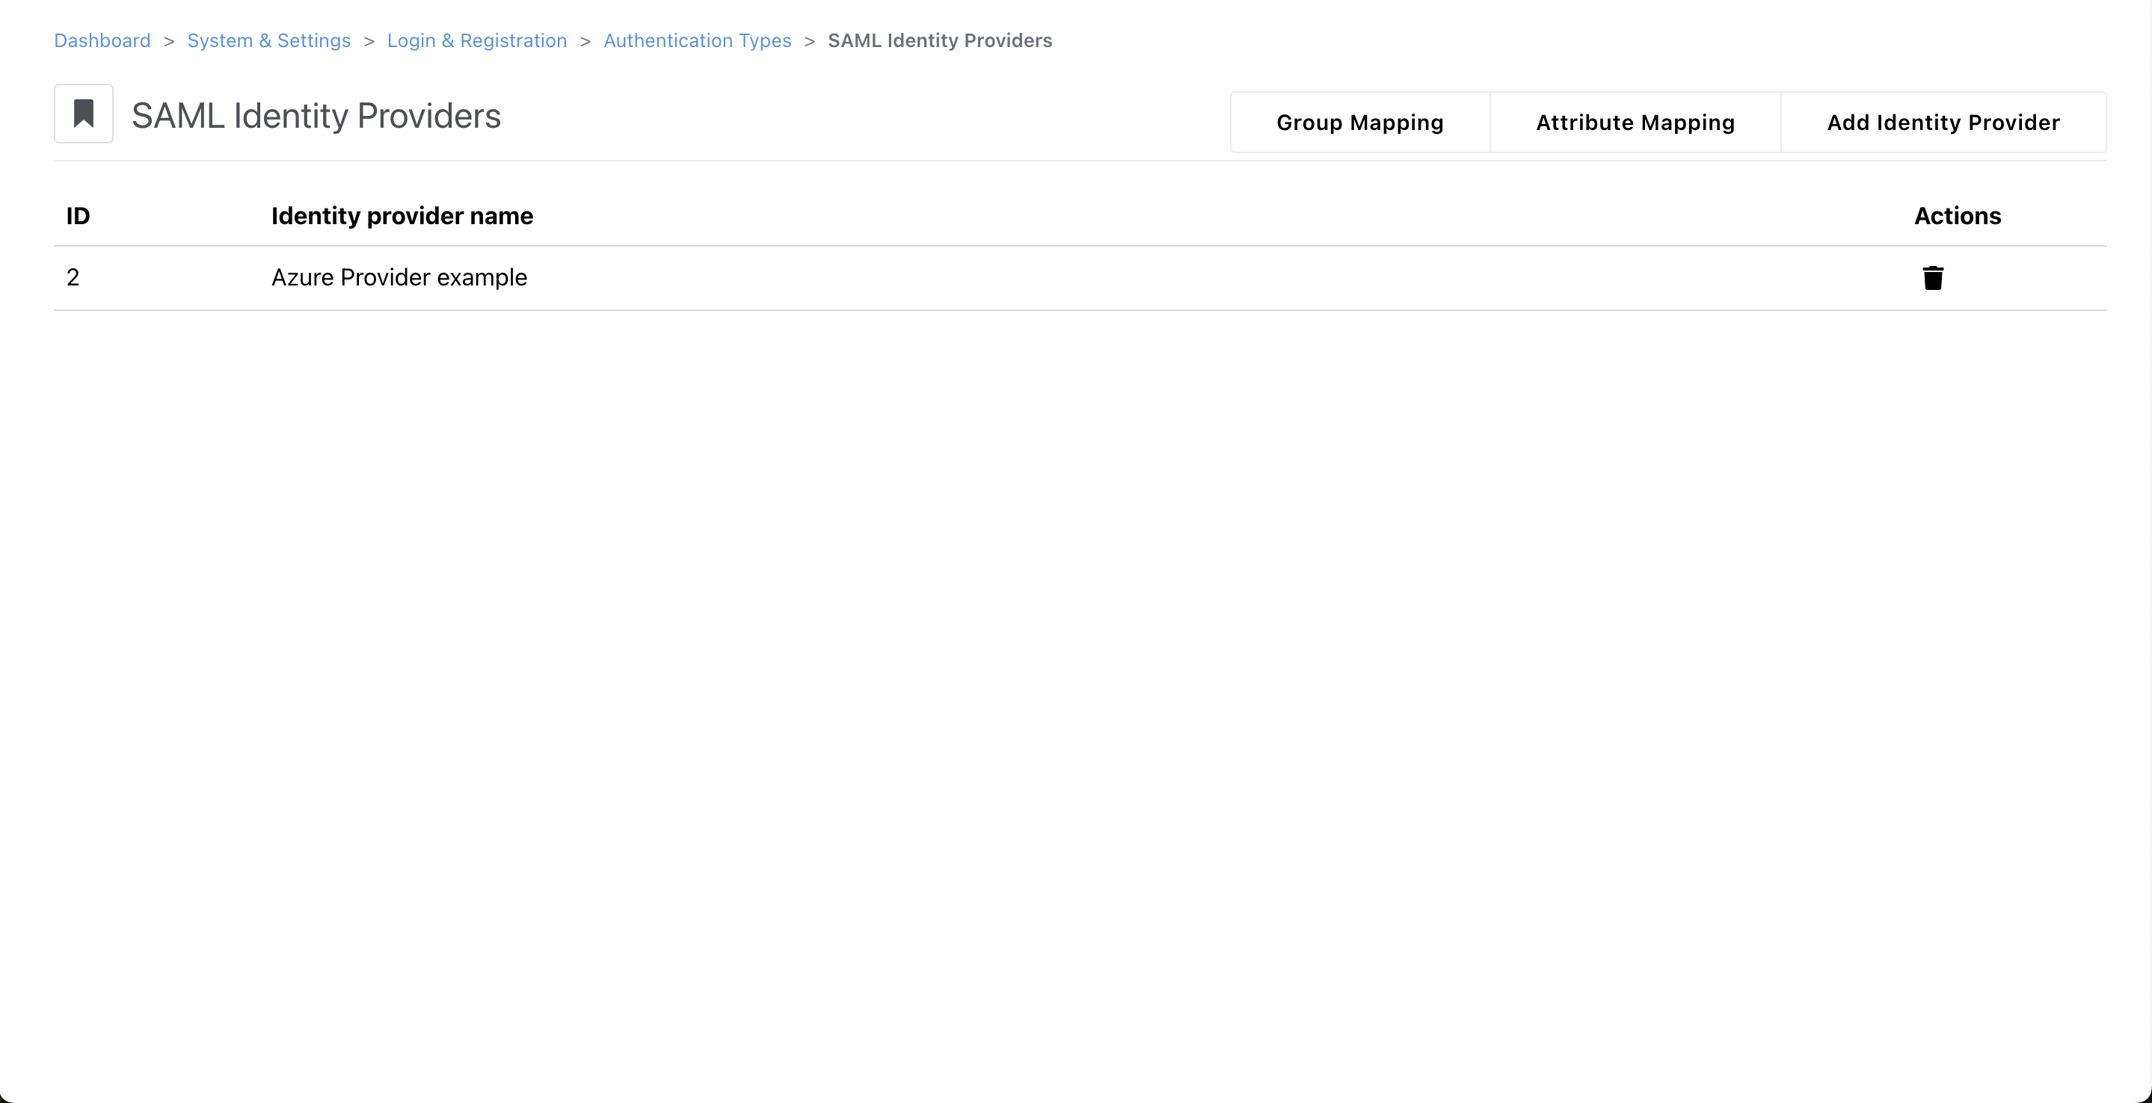Click the separator arrow after Login & Registration
Image resolution: width=2152 pixels, height=1103 pixels.
click(x=585, y=41)
